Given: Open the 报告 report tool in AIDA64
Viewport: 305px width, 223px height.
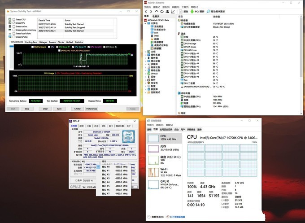Looking at the screenshot, I should pyautogui.click(x=183, y=12).
